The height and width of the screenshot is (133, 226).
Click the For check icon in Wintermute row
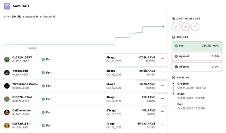(x=43, y=86)
